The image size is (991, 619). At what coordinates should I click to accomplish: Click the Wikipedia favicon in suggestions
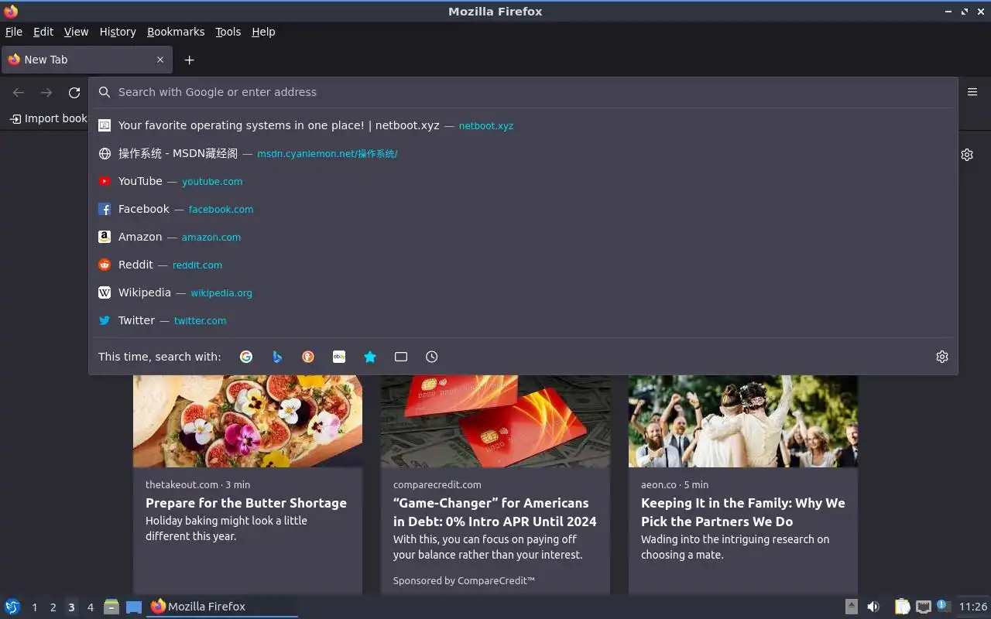(105, 292)
